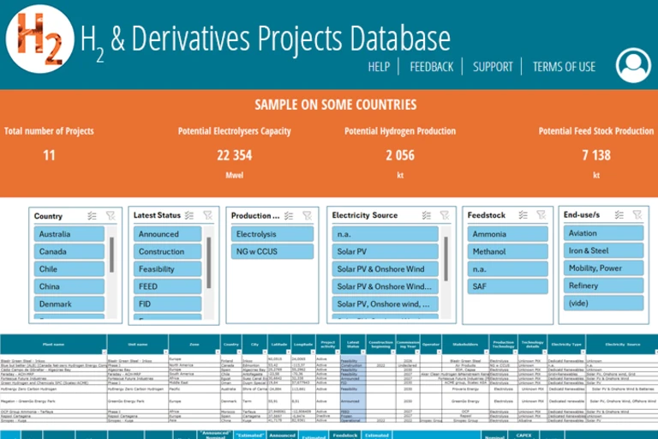Click the H2 database logo
Viewport: 658px width, 439px height.
point(41,39)
